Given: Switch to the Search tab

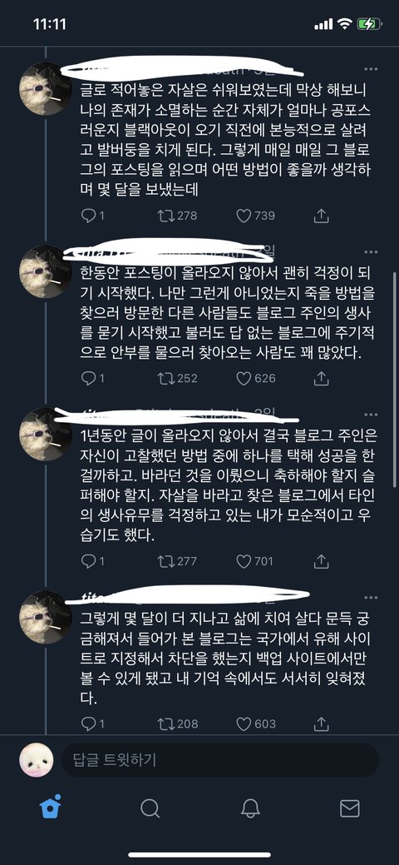Looking at the screenshot, I should pyautogui.click(x=150, y=808).
